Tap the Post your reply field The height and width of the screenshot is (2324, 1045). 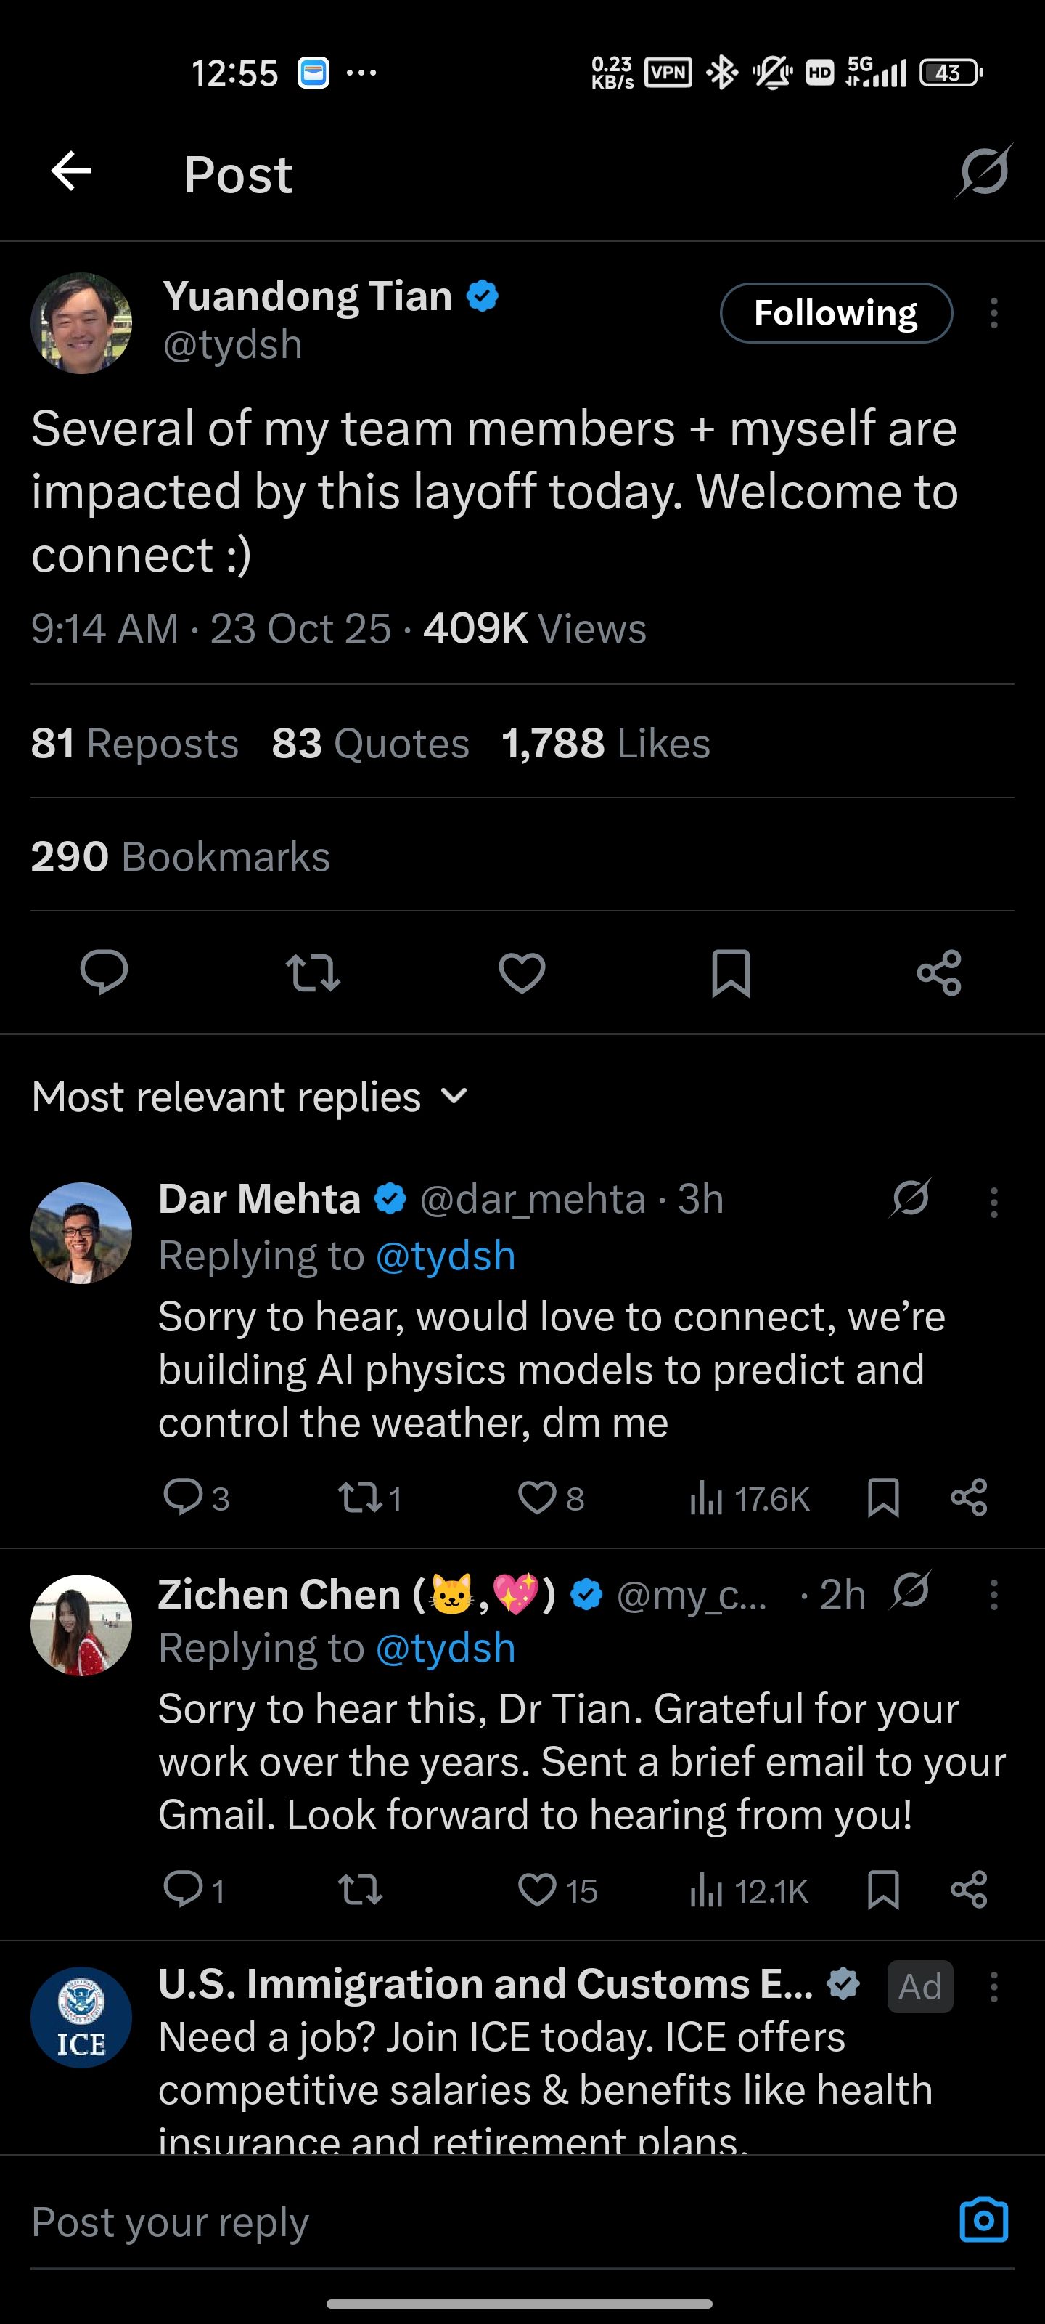(x=451, y=2222)
